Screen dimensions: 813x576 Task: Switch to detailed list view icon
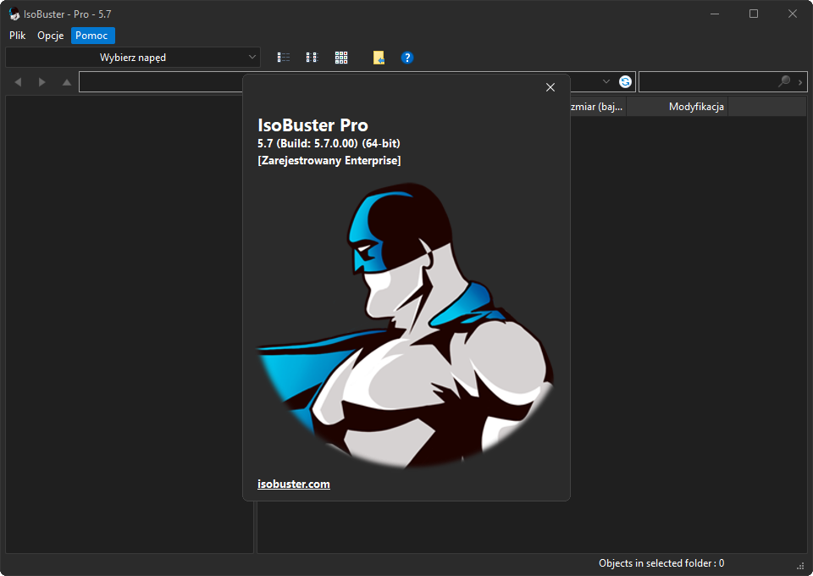284,58
